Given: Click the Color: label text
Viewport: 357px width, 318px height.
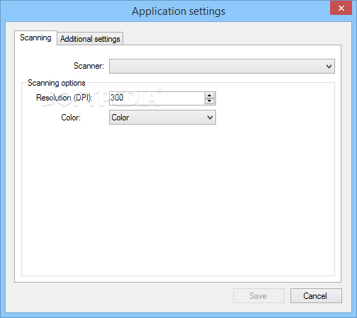Looking at the screenshot, I should point(71,118).
